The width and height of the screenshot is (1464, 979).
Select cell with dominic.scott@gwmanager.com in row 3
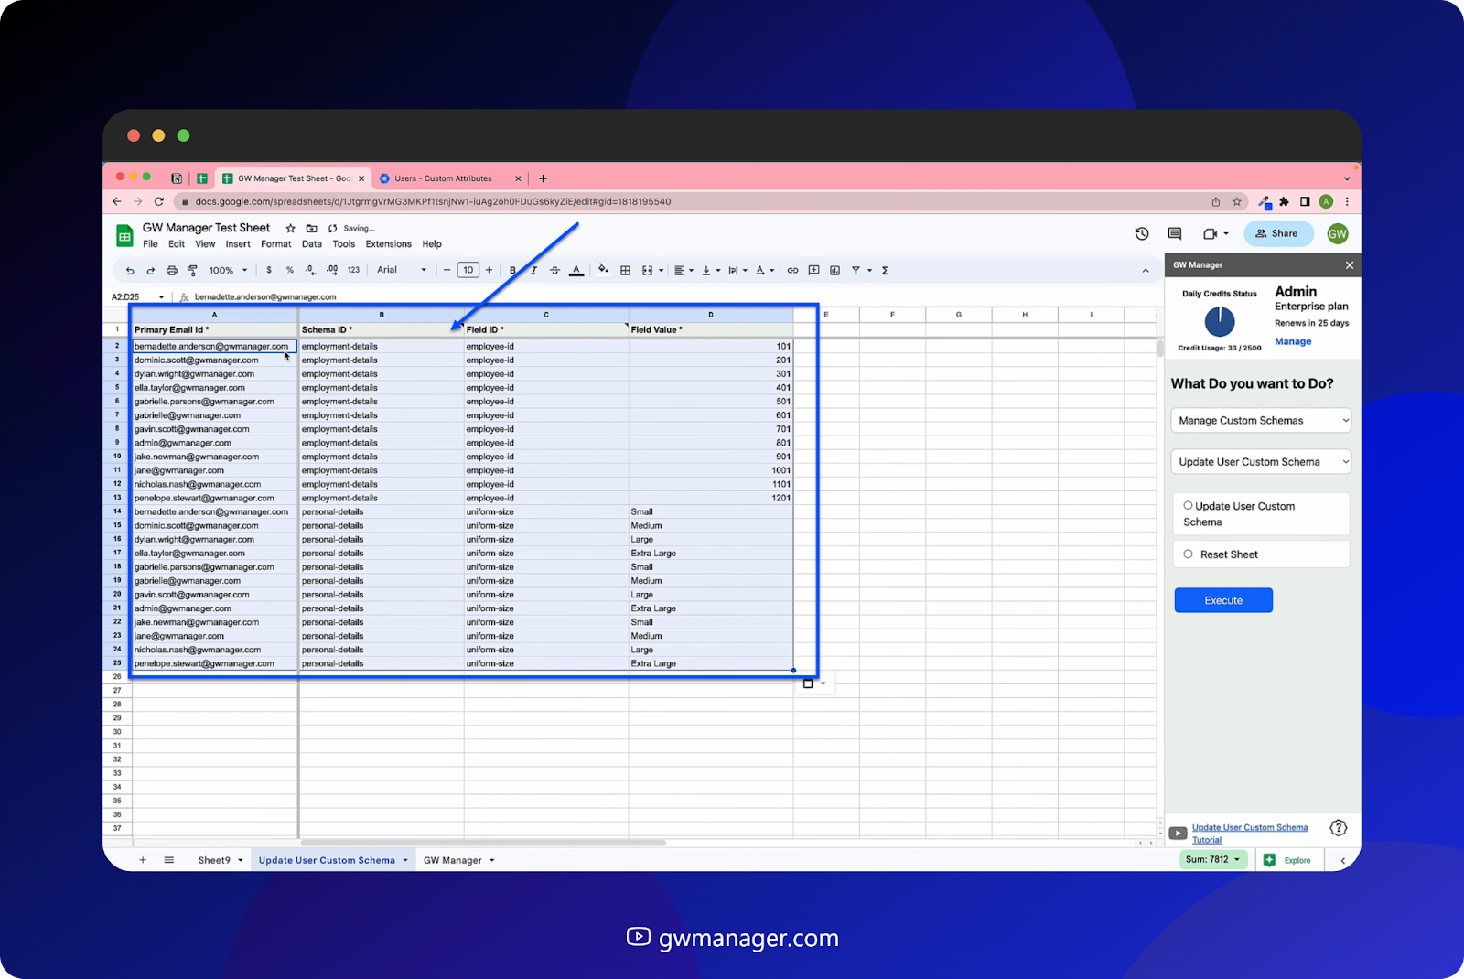[215, 360]
